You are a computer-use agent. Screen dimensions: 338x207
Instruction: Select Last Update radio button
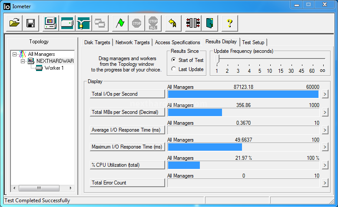coord(173,69)
